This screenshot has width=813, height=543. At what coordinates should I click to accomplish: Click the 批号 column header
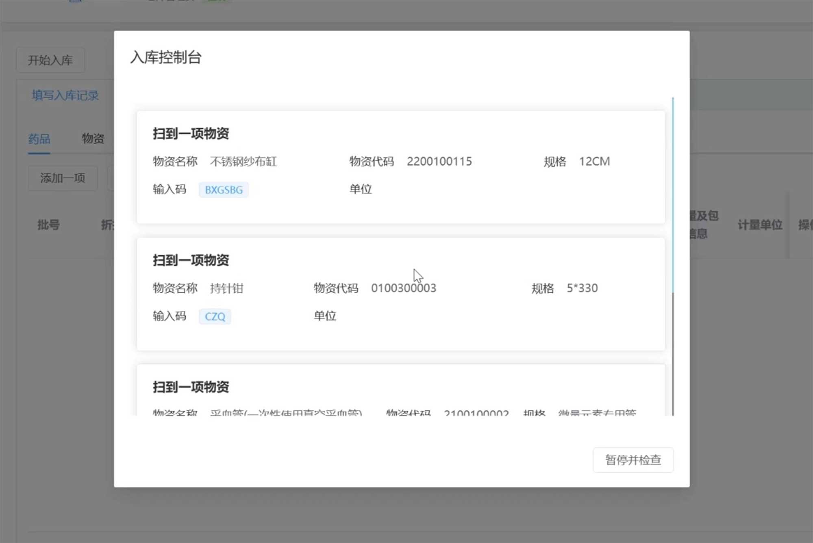[49, 225]
